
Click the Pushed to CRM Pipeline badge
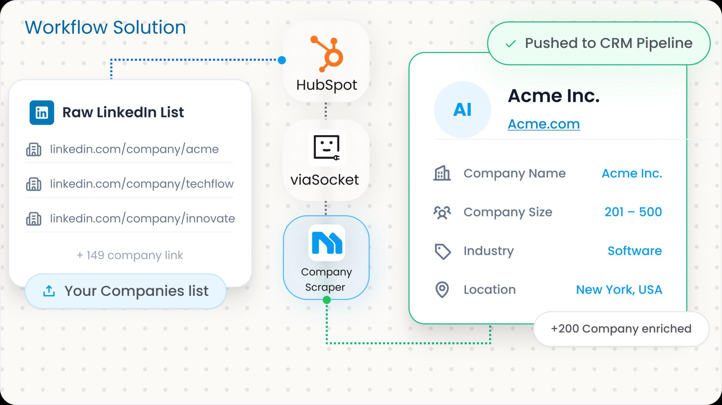click(x=599, y=43)
